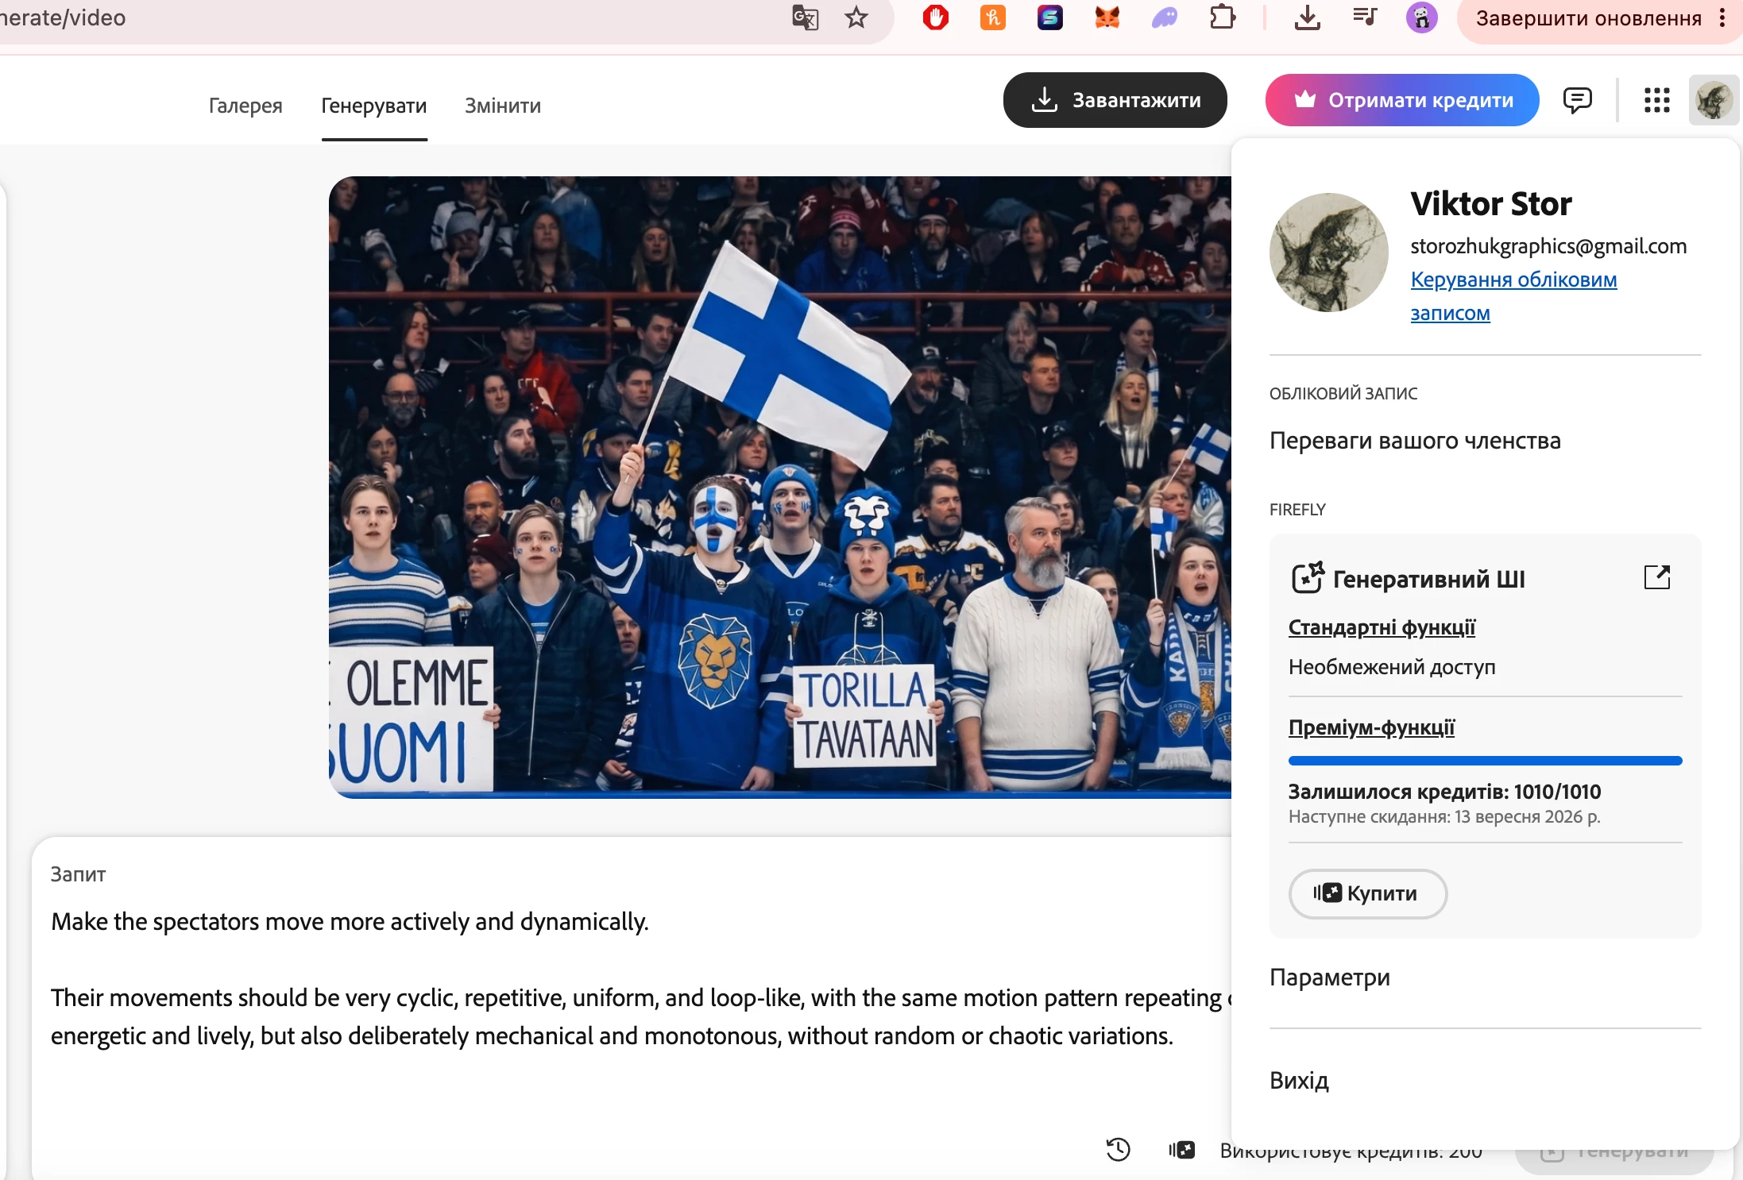Viewport: 1743px width, 1180px height.
Task: Toggle the account avatar in header
Action: click(1714, 100)
